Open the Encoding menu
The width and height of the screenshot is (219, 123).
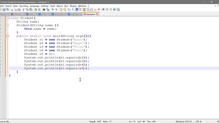24,6
